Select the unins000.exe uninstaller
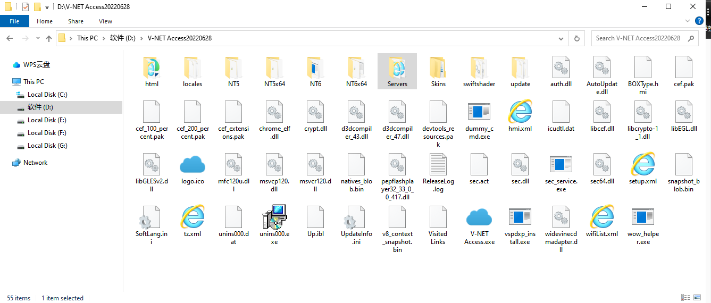Image resolution: width=711 pixels, height=303 pixels. pyautogui.click(x=274, y=225)
